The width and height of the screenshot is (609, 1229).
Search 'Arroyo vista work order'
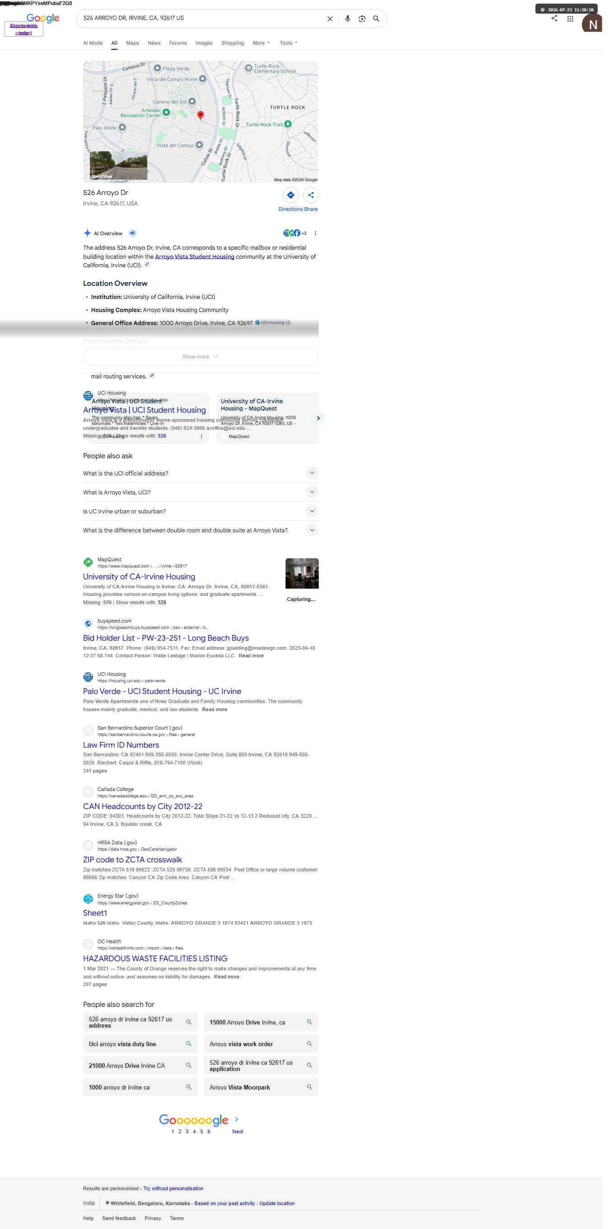(x=261, y=1044)
